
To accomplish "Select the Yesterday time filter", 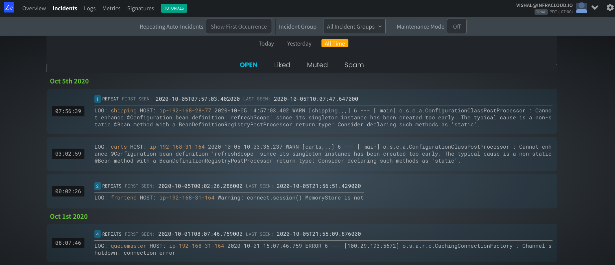I will [x=299, y=44].
